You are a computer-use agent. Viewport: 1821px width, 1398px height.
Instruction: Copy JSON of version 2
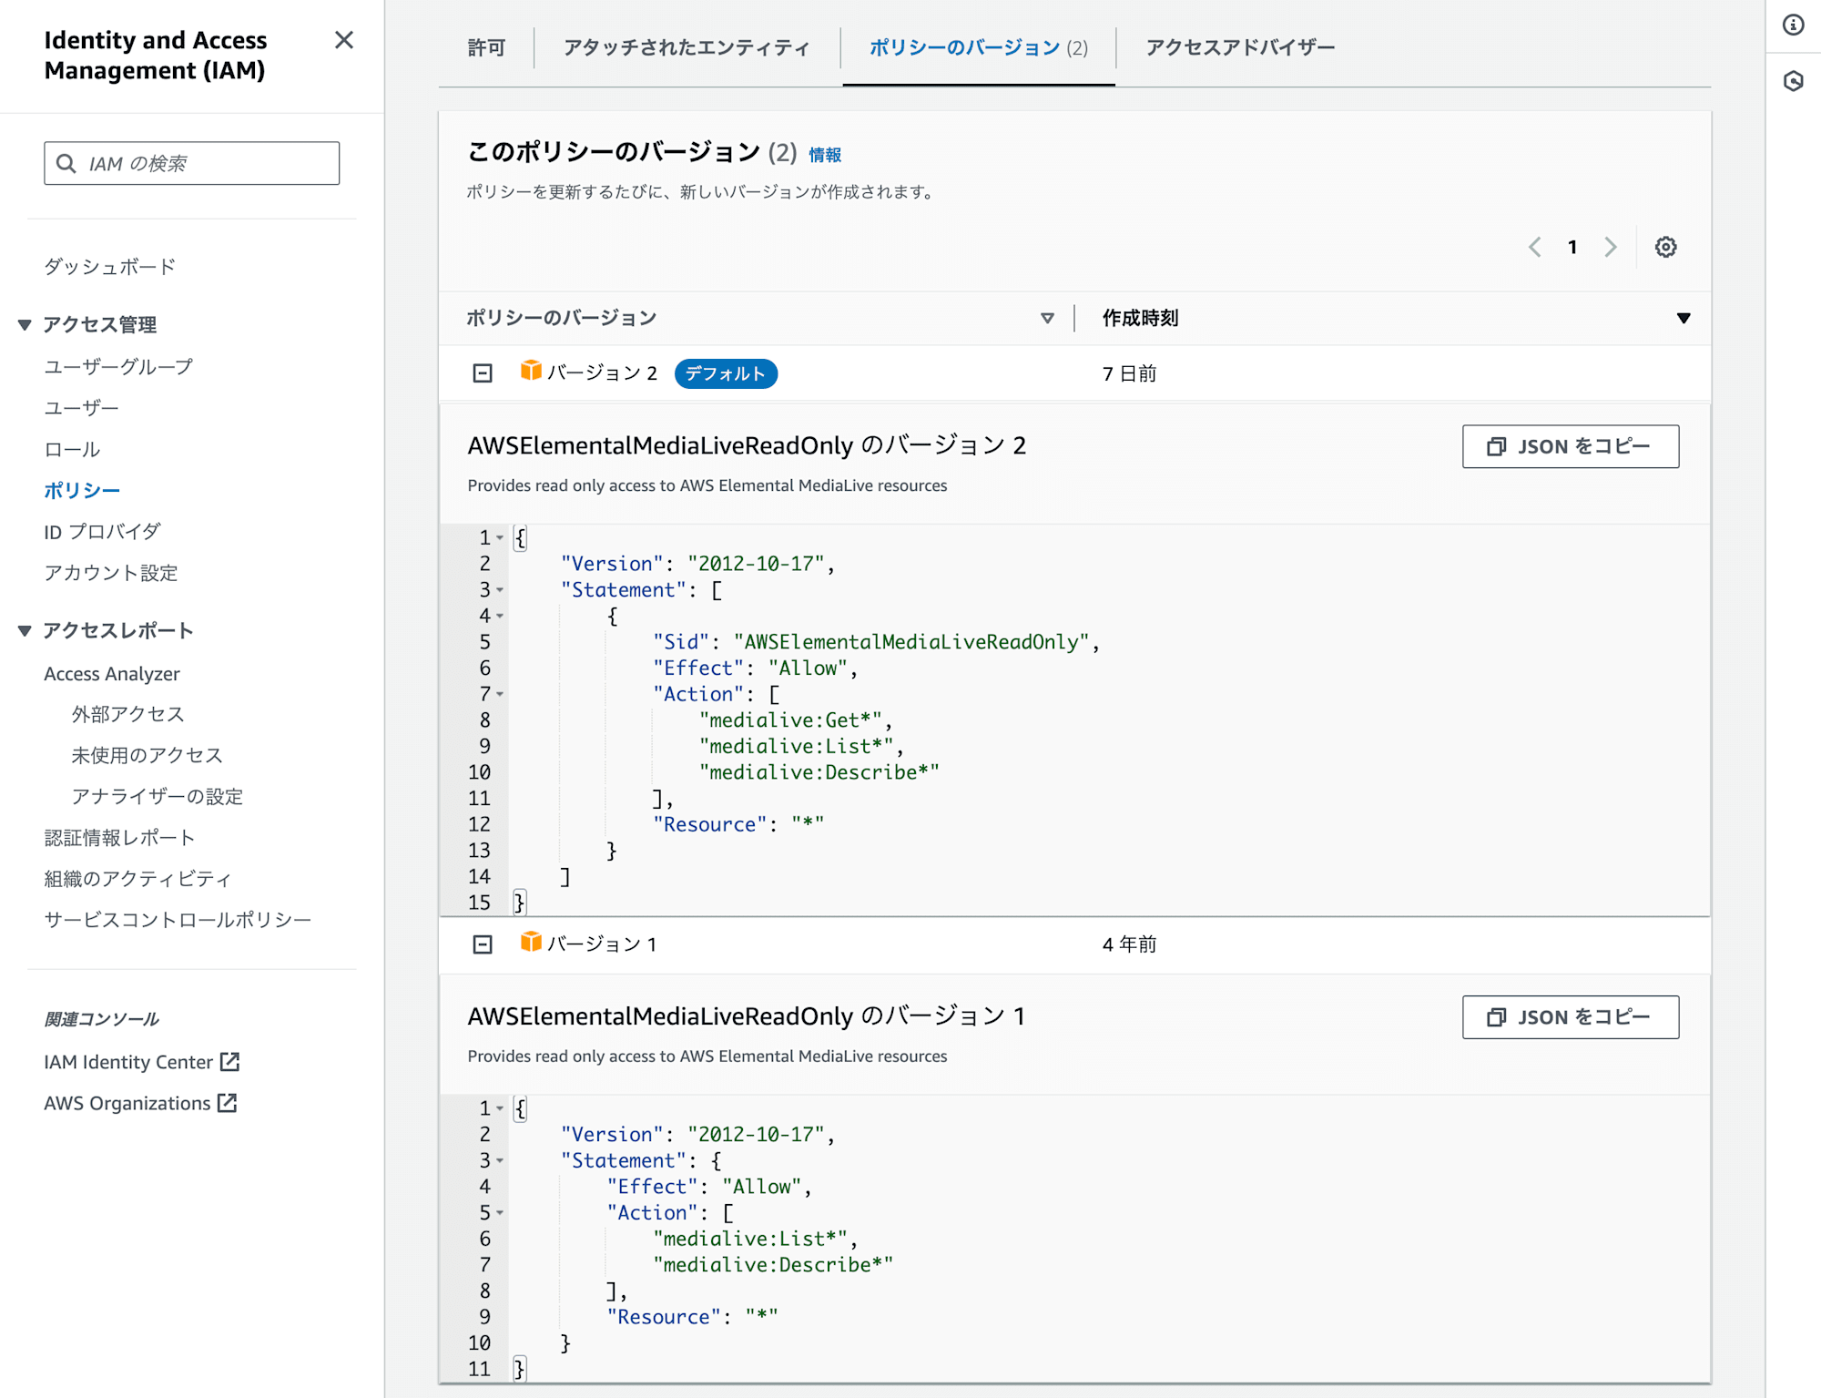[1571, 446]
